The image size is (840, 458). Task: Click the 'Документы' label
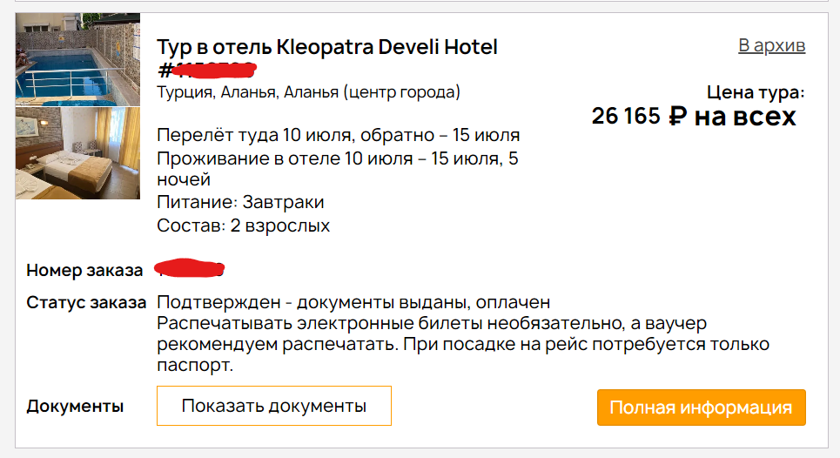click(75, 407)
